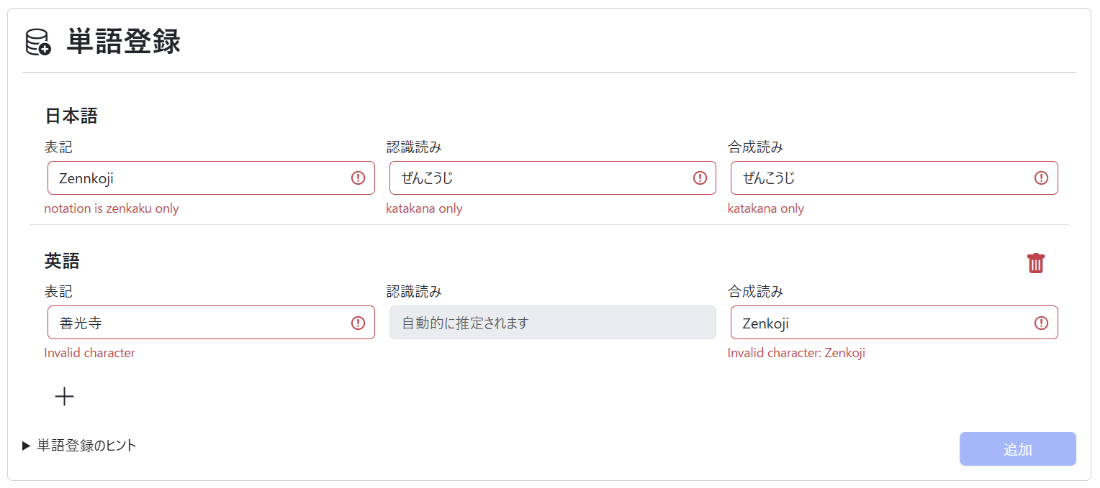Focus the English 合成読み field with Zenkoji
Image resolution: width=1100 pixels, height=488 pixels.
(878, 323)
